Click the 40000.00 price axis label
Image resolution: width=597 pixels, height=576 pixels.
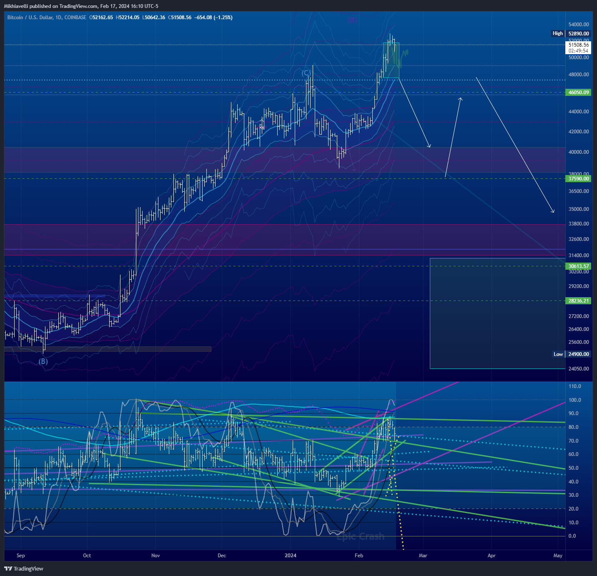pos(579,152)
